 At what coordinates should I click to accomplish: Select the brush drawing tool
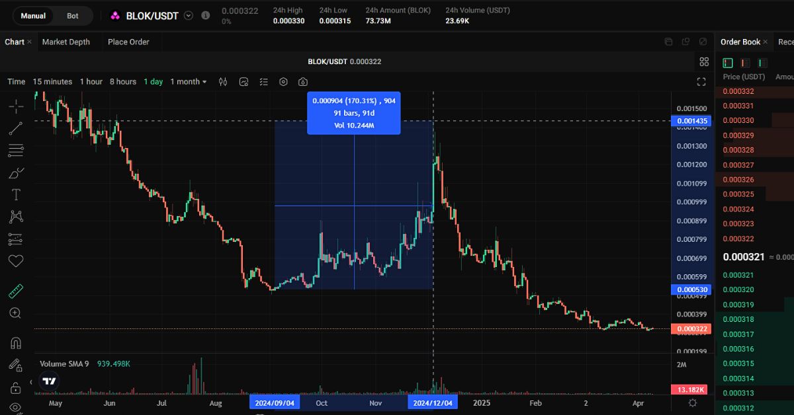point(16,173)
